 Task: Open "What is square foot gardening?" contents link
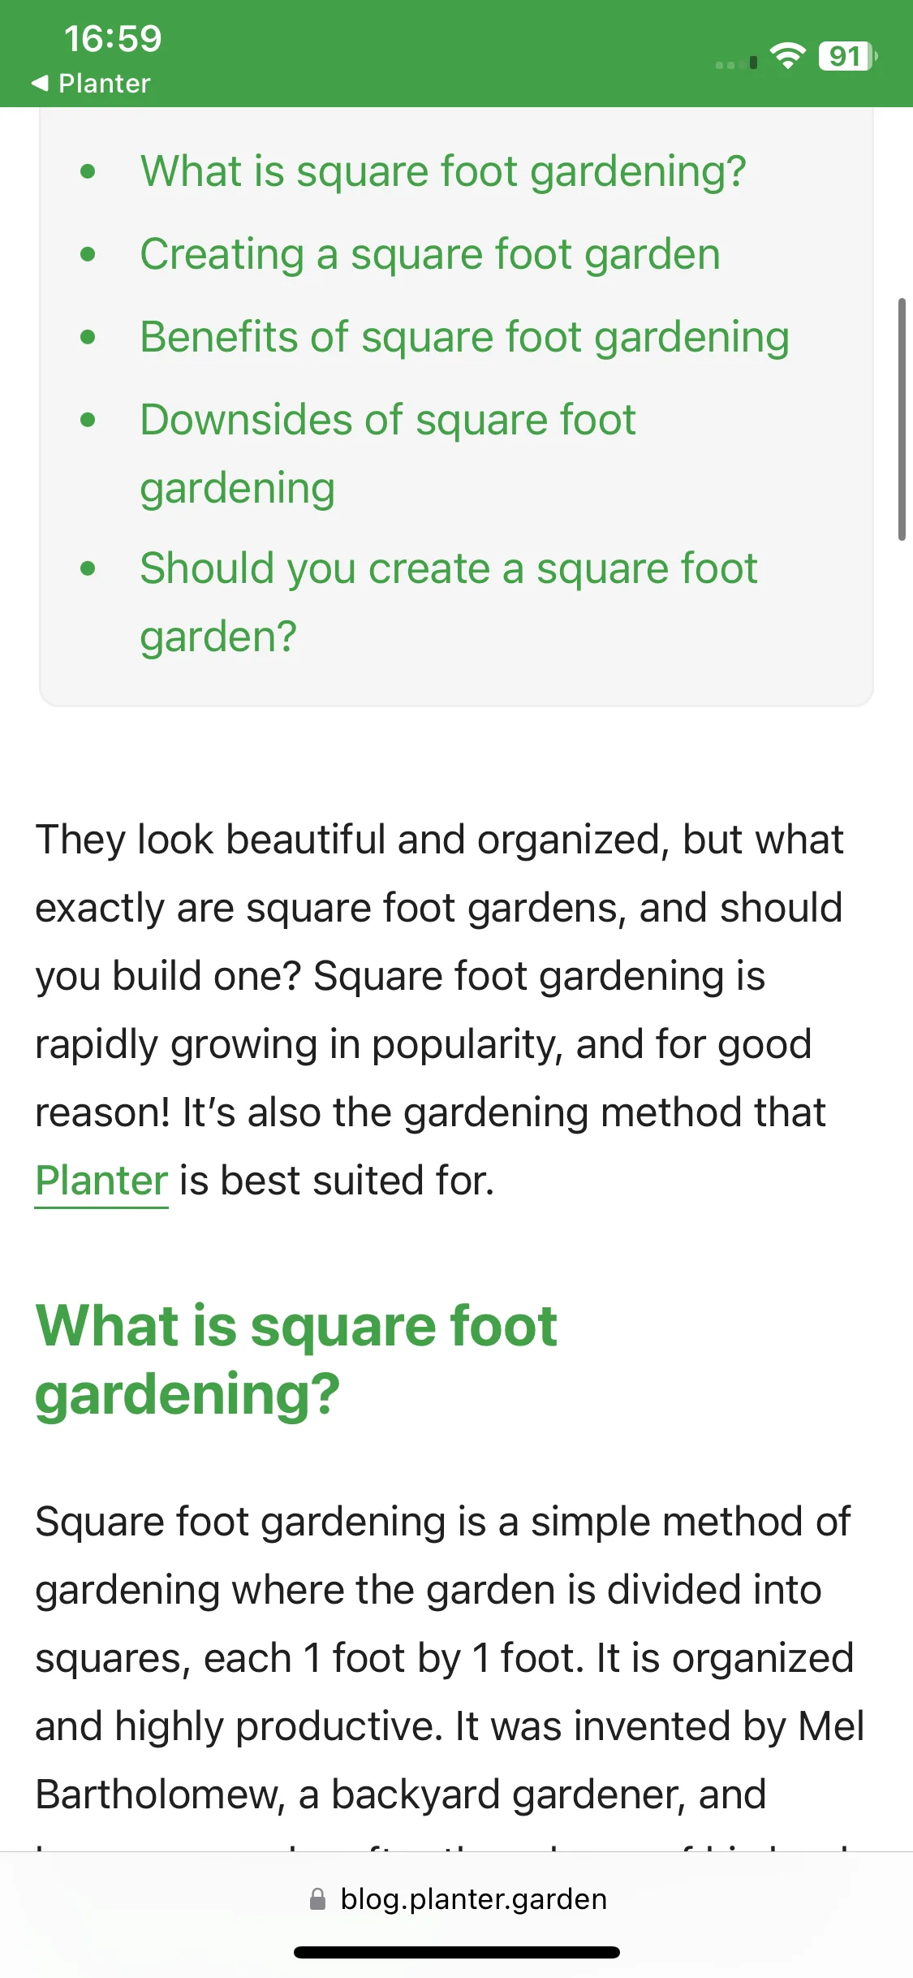click(443, 171)
